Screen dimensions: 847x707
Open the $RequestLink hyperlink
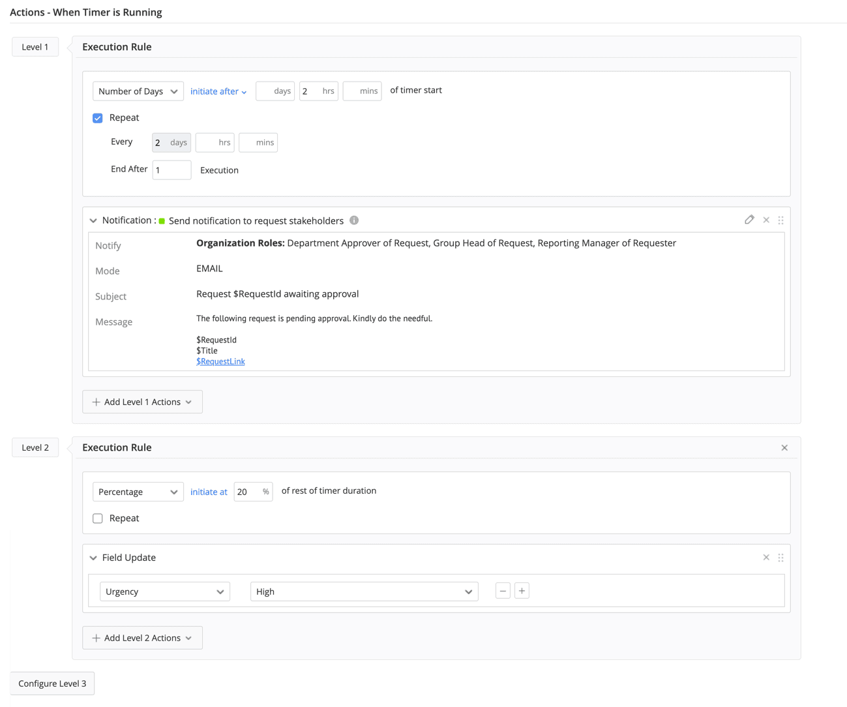tap(220, 361)
